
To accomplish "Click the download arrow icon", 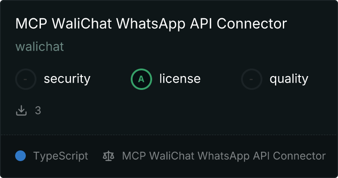I will point(21,110).
